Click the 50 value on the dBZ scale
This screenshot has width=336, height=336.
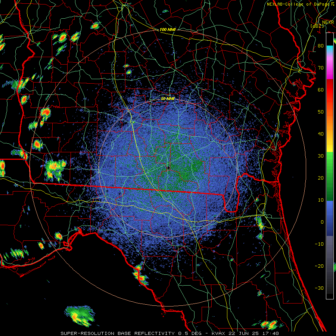321,112
